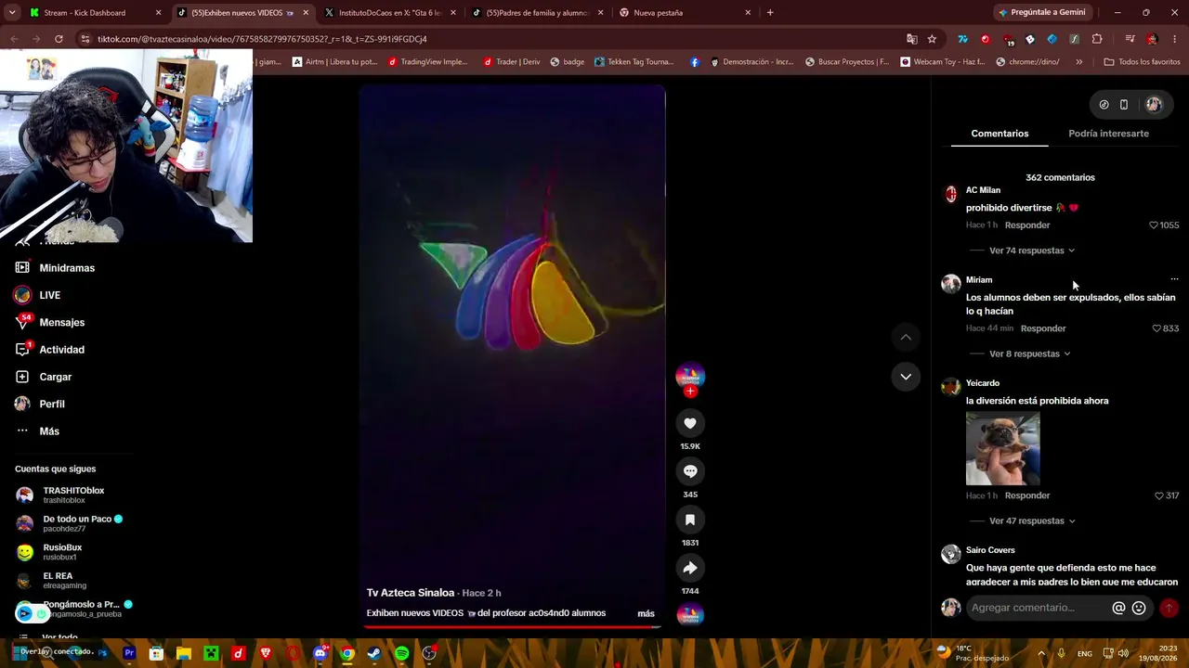Like Miriam's comment
The height and width of the screenshot is (668, 1189).
tap(1156, 328)
